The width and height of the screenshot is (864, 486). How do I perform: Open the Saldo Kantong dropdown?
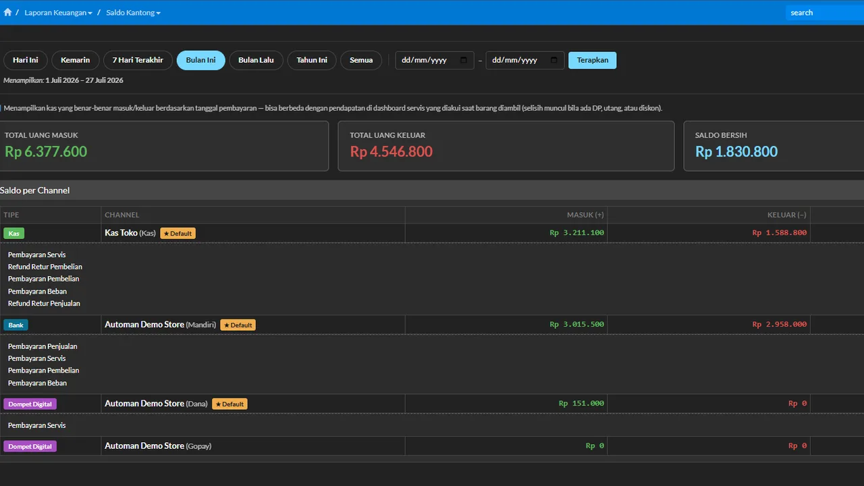pos(133,13)
